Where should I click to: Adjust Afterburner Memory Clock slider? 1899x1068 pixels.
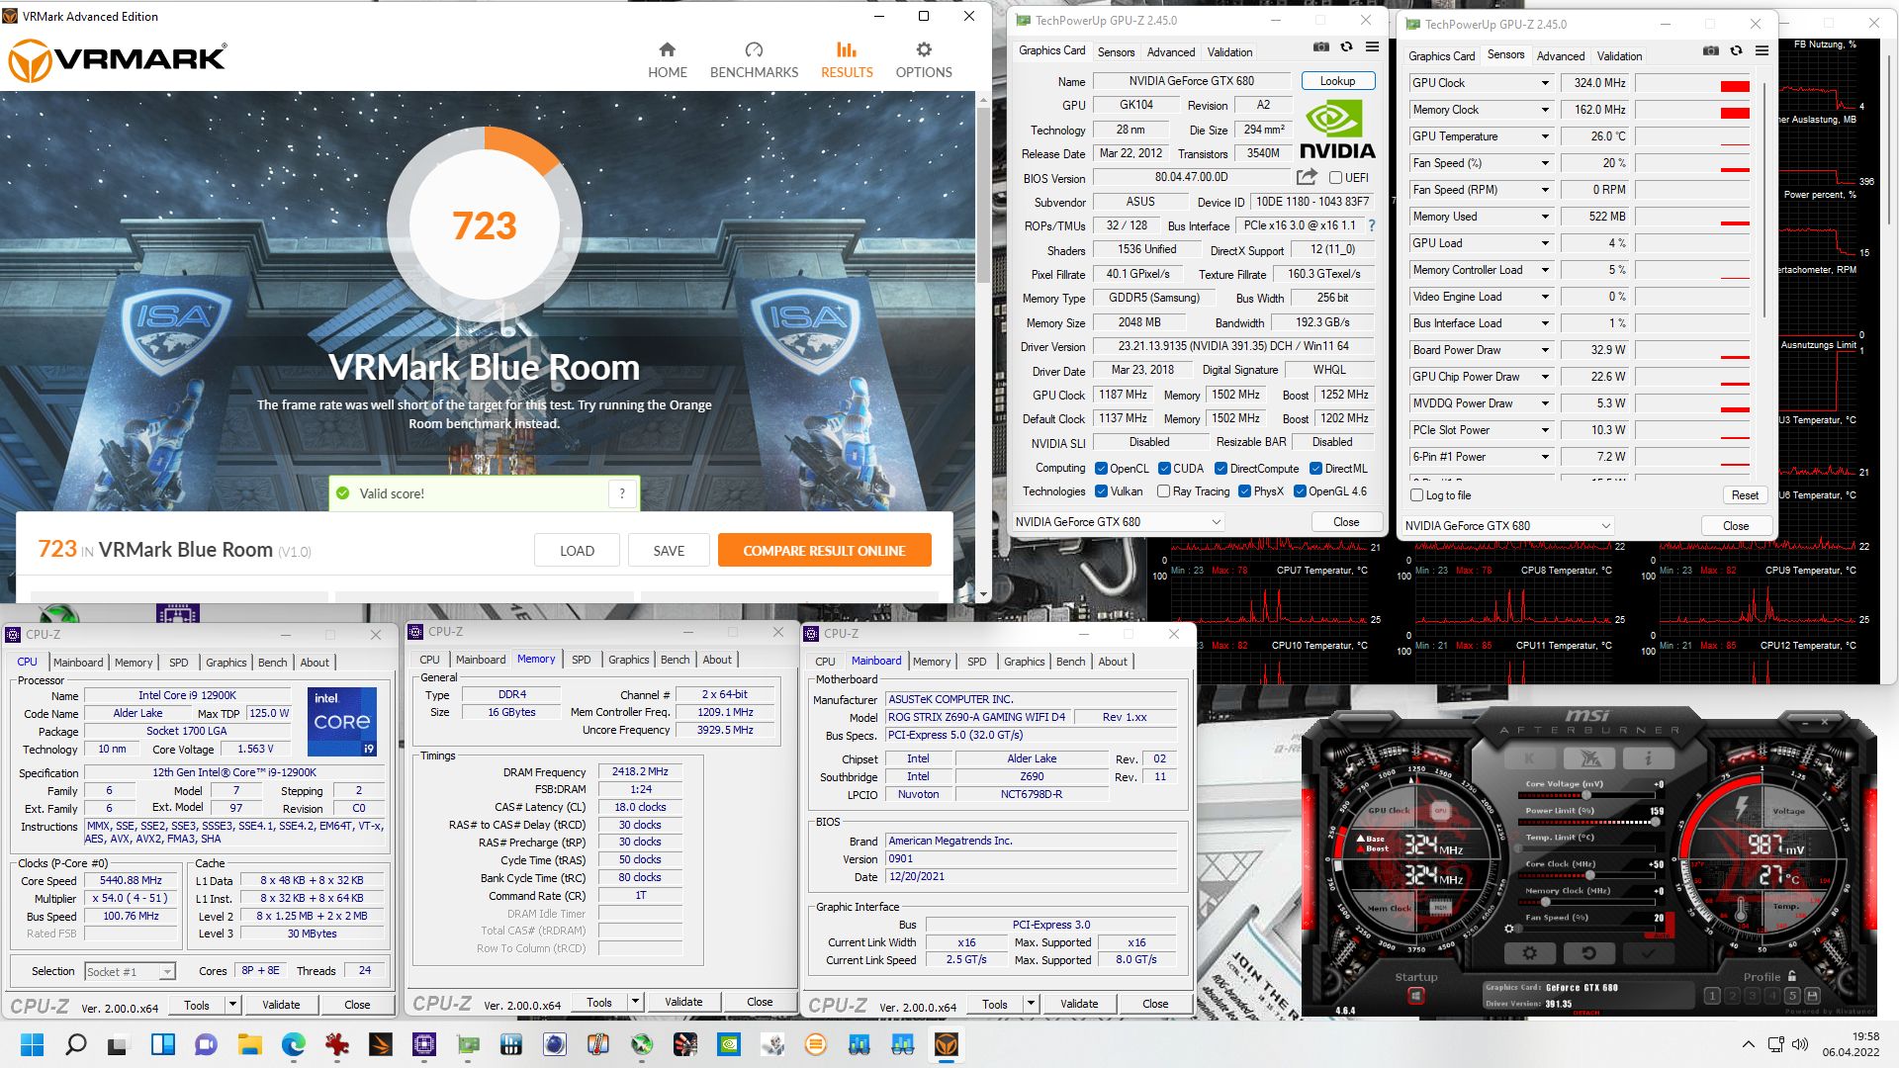(x=1585, y=902)
